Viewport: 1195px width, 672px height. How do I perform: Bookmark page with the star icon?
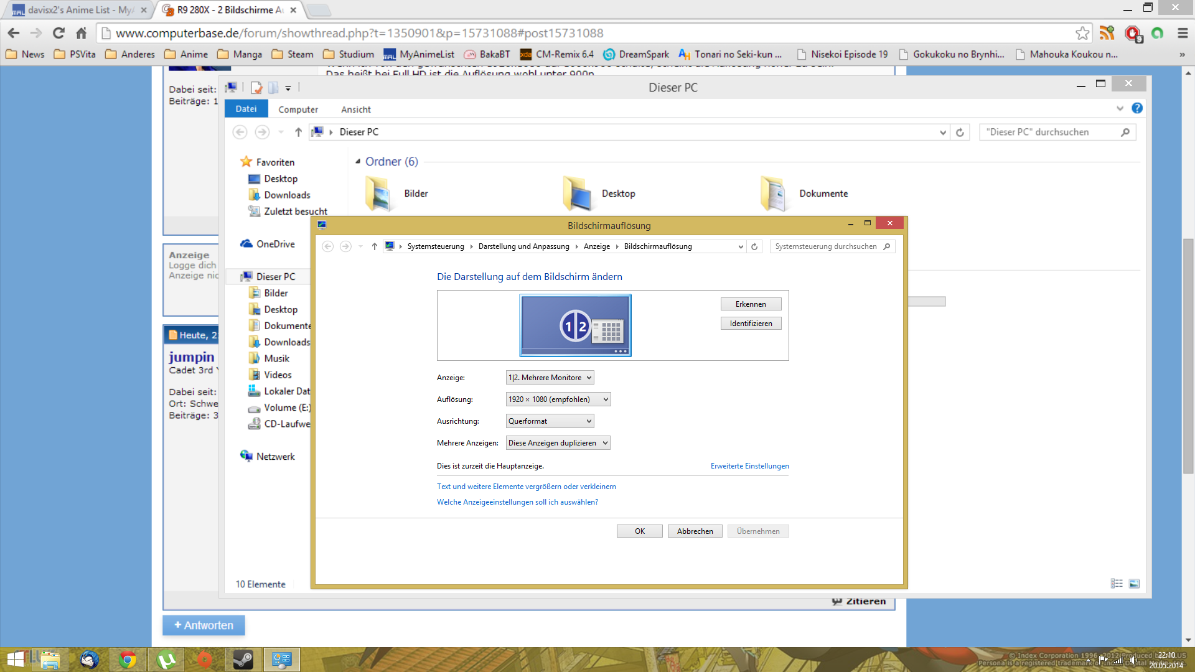pos(1082,33)
